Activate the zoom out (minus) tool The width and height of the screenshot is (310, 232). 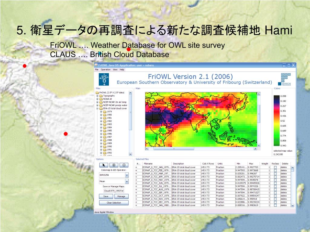[x=124, y=165]
